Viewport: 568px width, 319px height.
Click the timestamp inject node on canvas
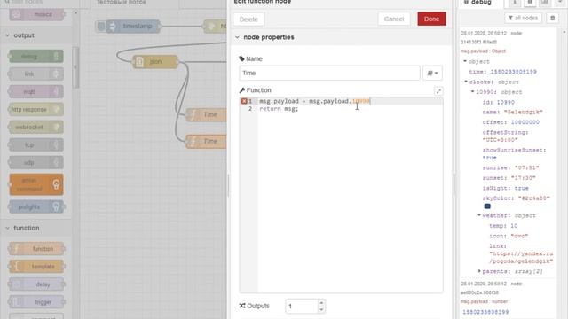click(x=134, y=26)
